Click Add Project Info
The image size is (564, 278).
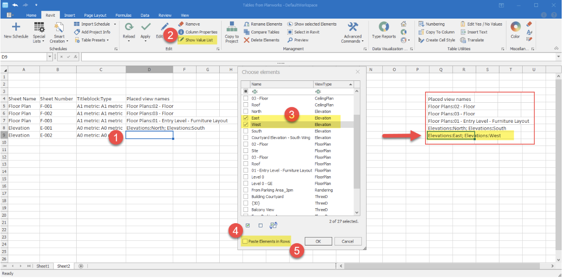coord(92,32)
